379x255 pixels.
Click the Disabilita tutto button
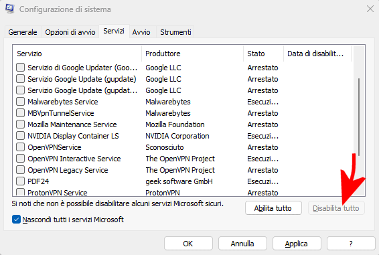(336, 208)
